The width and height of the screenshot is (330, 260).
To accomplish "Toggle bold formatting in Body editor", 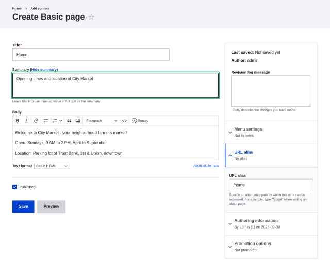I will [x=18, y=121].
